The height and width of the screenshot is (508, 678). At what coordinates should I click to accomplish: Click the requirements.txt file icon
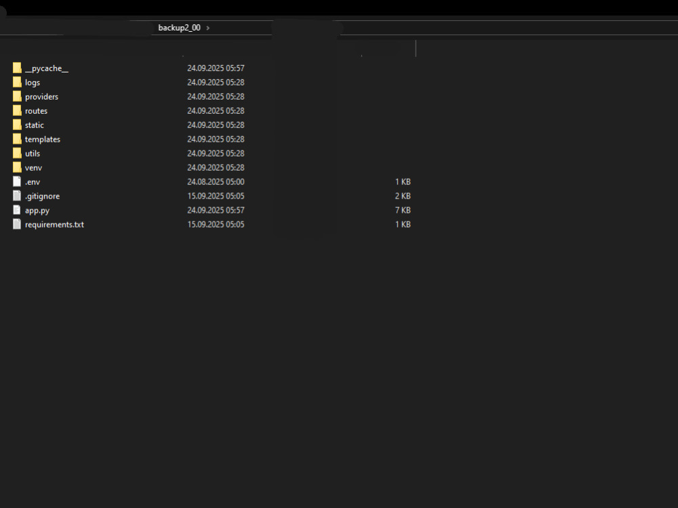17,224
